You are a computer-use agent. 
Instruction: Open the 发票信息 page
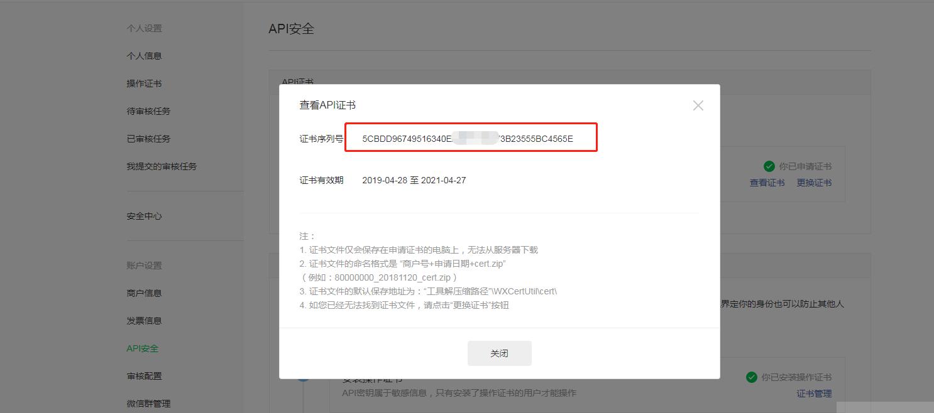pos(143,320)
